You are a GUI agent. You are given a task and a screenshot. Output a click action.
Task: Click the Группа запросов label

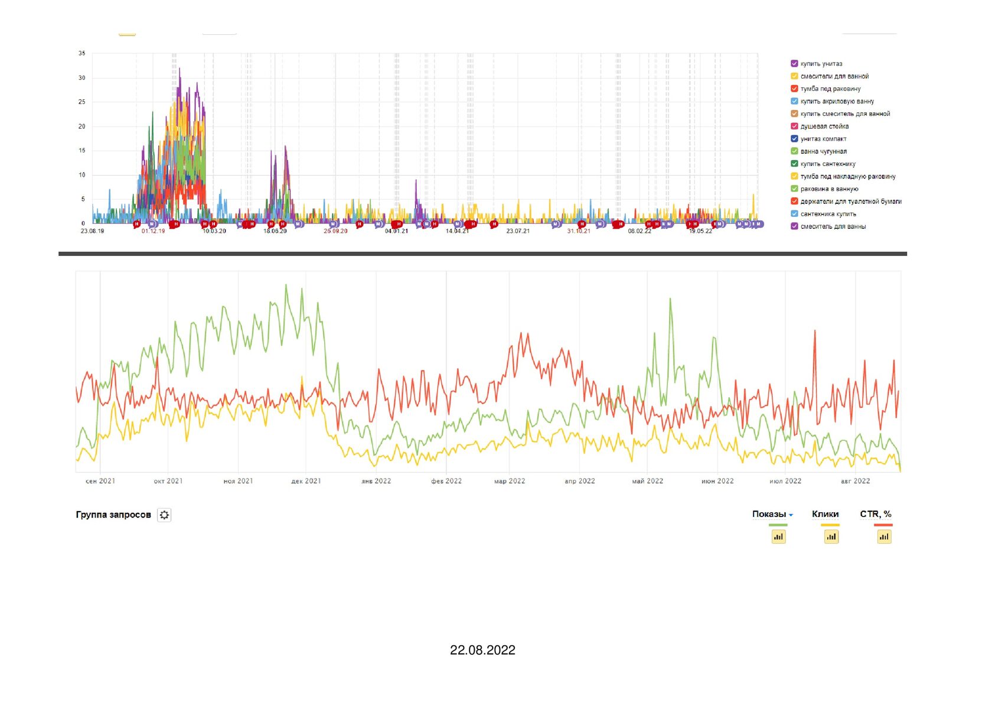click(113, 515)
